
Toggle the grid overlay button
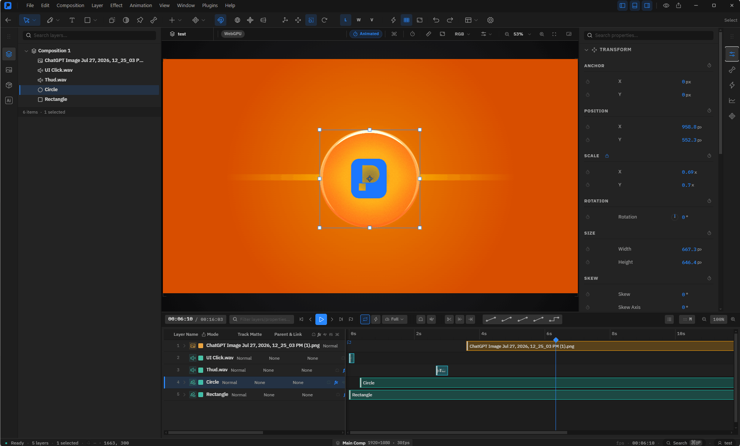tap(406, 20)
